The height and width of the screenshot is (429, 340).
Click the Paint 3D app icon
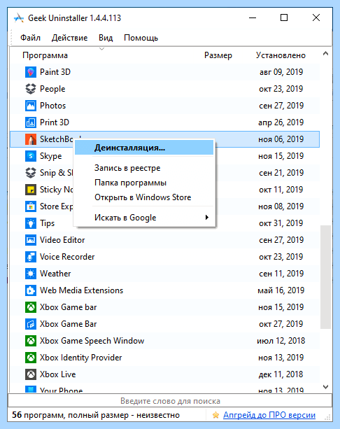(x=31, y=72)
